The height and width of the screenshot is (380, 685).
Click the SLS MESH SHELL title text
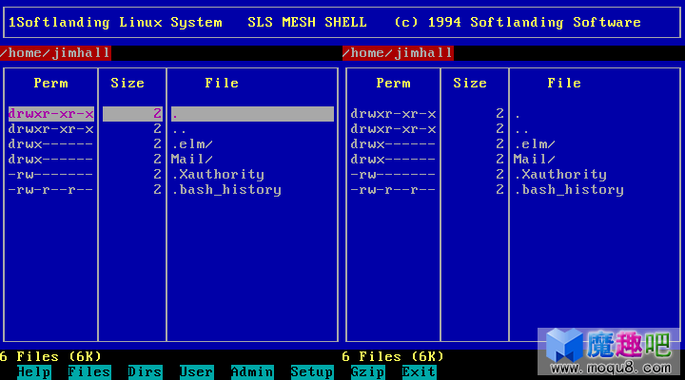point(307,22)
